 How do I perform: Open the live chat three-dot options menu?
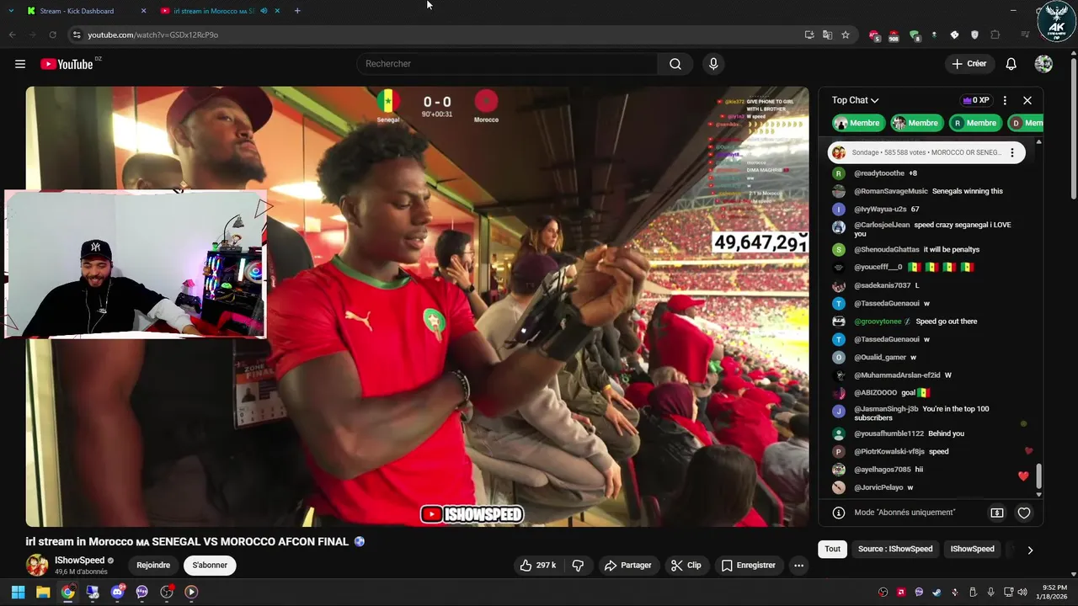(1005, 100)
